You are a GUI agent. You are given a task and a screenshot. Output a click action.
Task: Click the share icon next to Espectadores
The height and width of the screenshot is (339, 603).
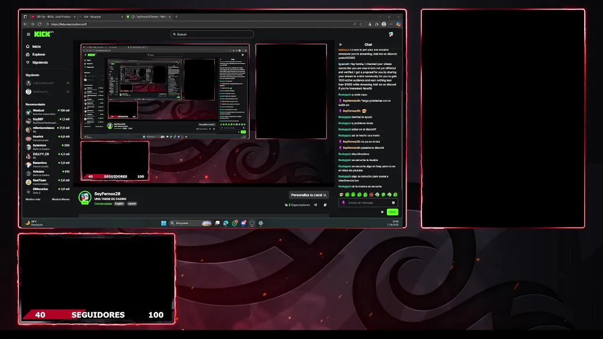click(x=316, y=205)
